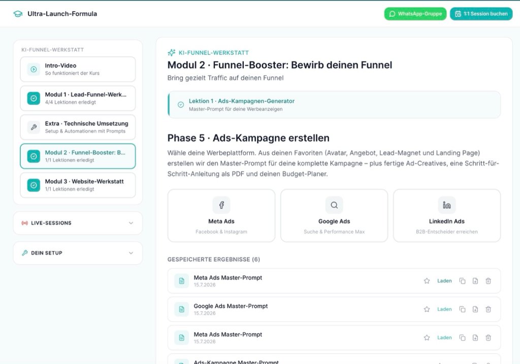Open Extra Technische Umsetzung sidebar item

78,127
